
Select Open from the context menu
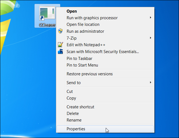pos(72,11)
